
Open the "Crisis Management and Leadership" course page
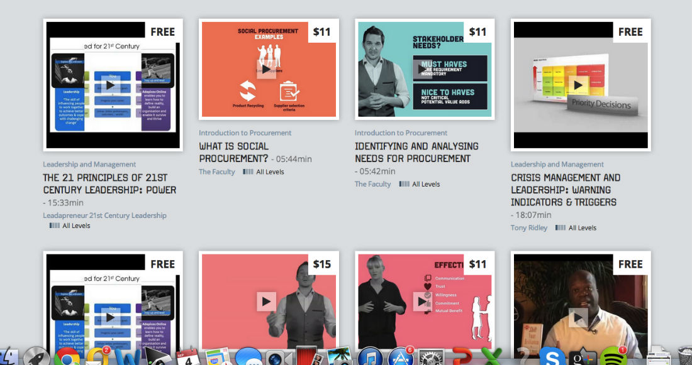pos(565,190)
